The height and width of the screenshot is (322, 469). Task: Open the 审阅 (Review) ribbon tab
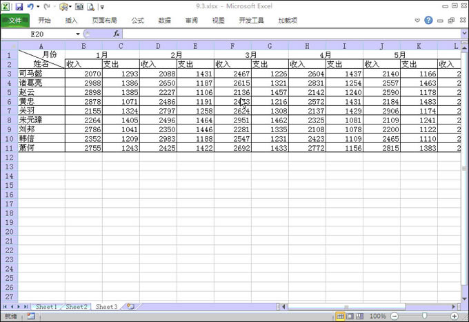pos(192,20)
